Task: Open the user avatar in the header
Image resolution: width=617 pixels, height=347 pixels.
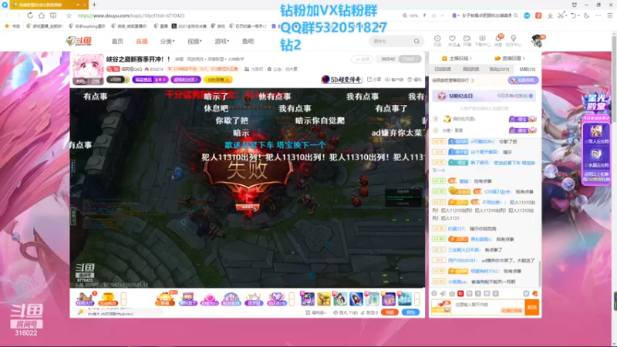Action: [x=537, y=41]
